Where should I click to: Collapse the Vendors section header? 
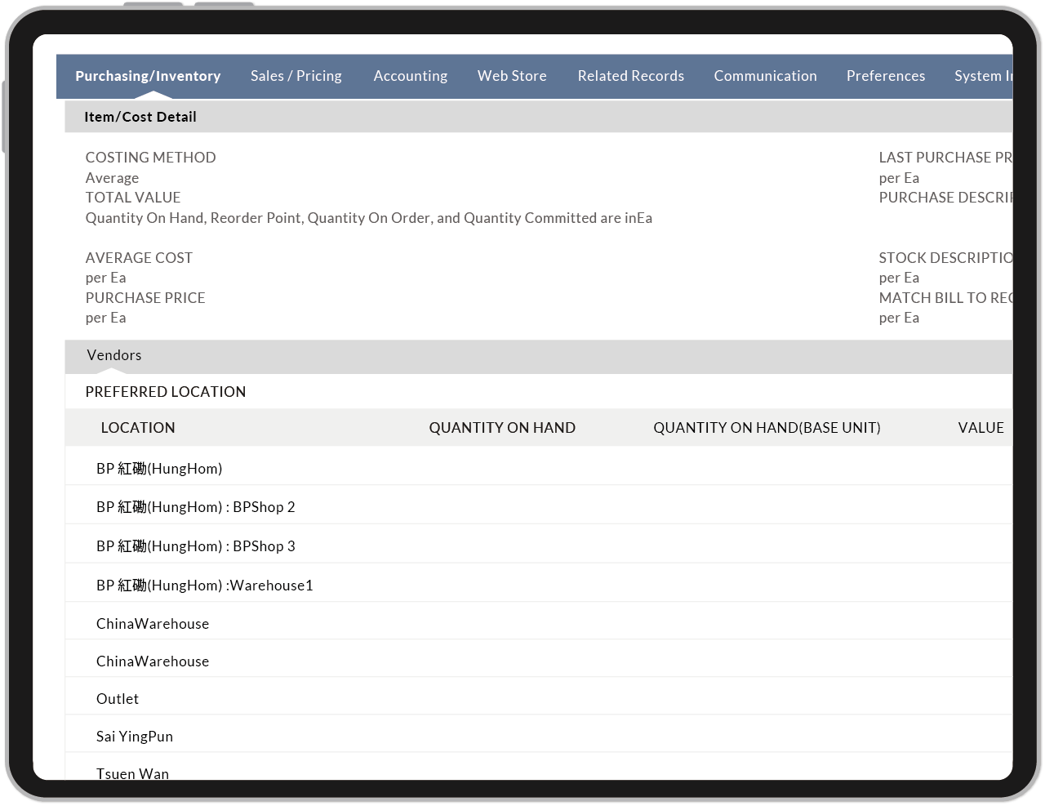113,355
